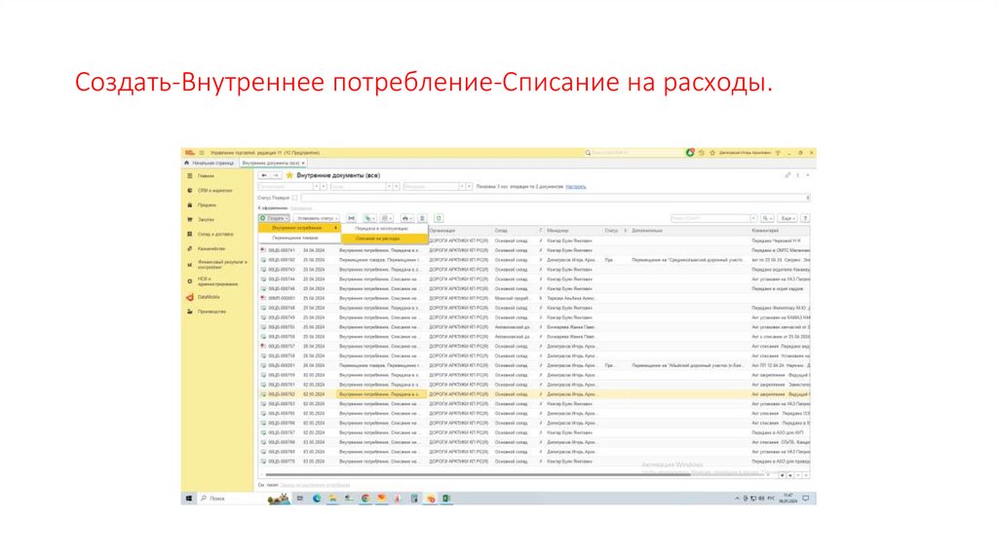Close the Внутренние документы (все) tab
Viewport: 998px width, 559px height.
(x=304, y=164)
